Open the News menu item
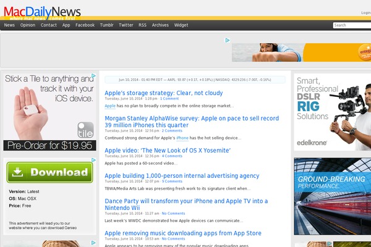This screenshot has height=247, width=371. coord(9,25)
